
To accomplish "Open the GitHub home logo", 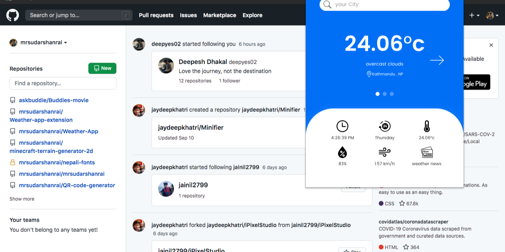I will (x=12, y=15).
